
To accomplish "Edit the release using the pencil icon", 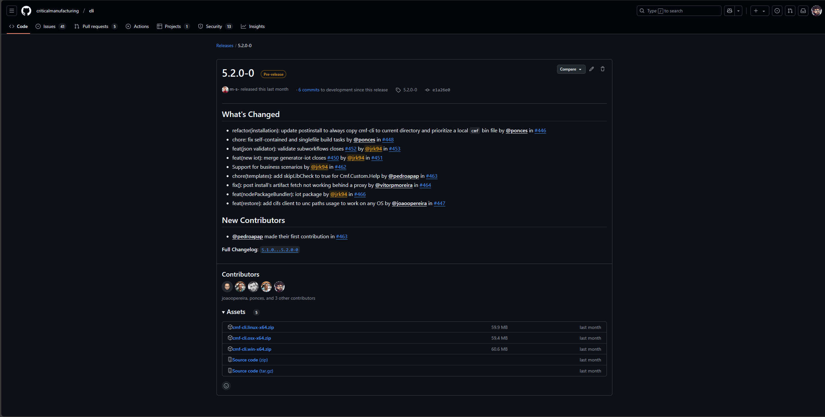I will click(x=592, y=69).
